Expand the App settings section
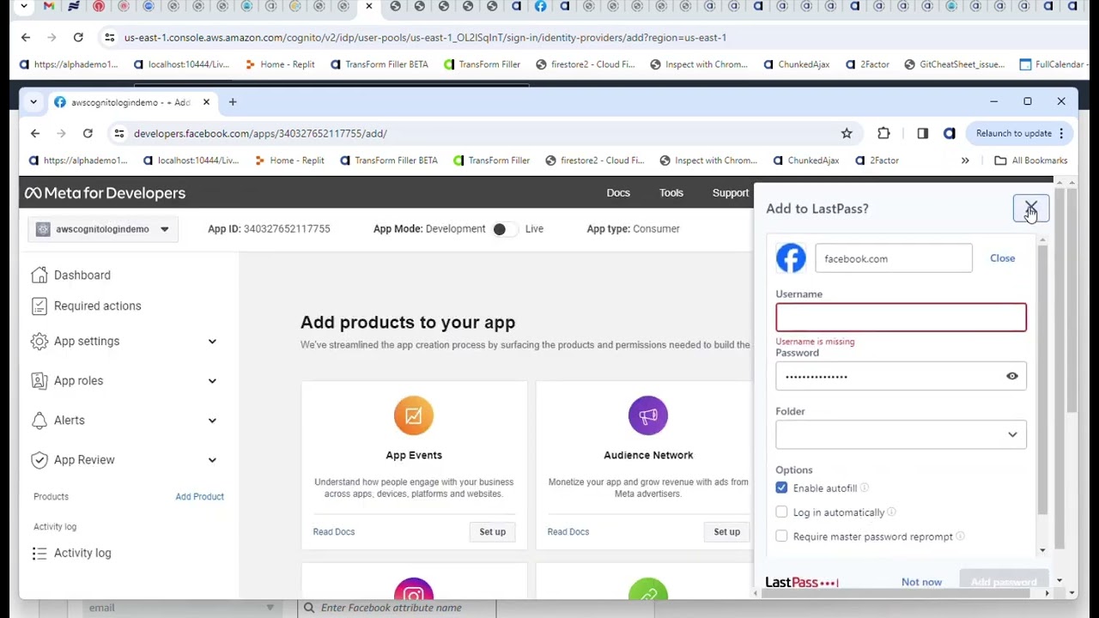Viewport: 1099px width, 618px height. point(212,342)
